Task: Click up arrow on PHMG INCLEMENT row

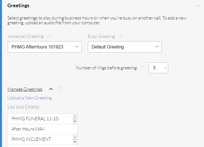Action: [x=75, y=137]
